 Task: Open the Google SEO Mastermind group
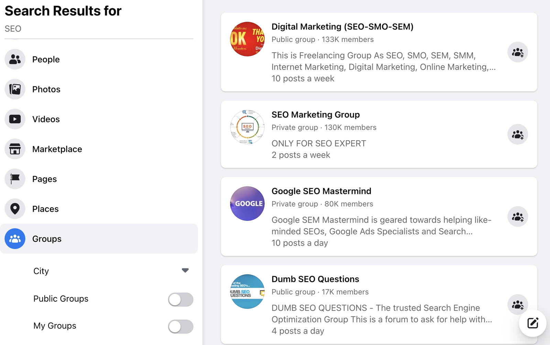coord(321,191)
